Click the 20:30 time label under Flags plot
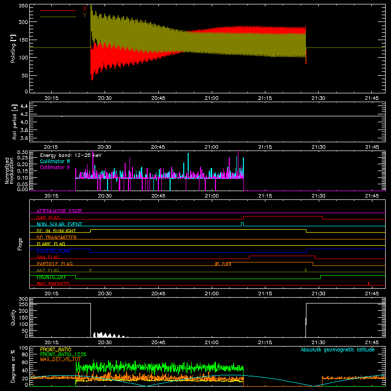391x391 pixels. 105,294
